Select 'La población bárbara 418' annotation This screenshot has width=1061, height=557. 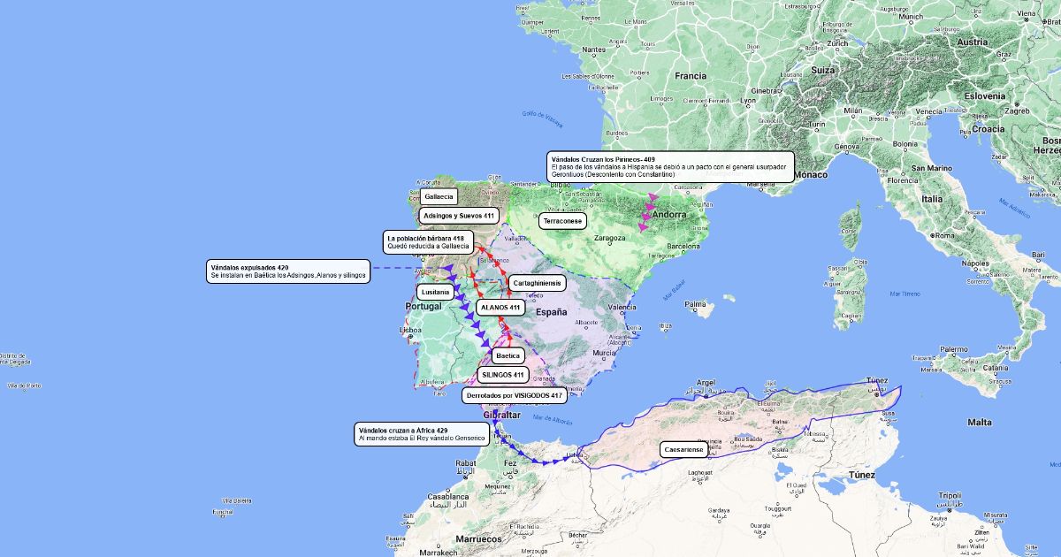tap(429, 241)
